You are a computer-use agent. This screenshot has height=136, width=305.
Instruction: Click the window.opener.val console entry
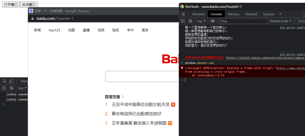(x=199, y=63)
